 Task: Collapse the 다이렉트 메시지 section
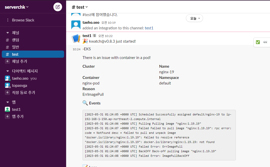click(x=8, y=71)
